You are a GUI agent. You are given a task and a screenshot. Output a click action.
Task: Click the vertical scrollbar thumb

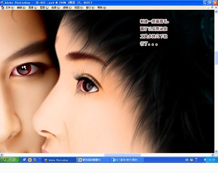point(216,58)
